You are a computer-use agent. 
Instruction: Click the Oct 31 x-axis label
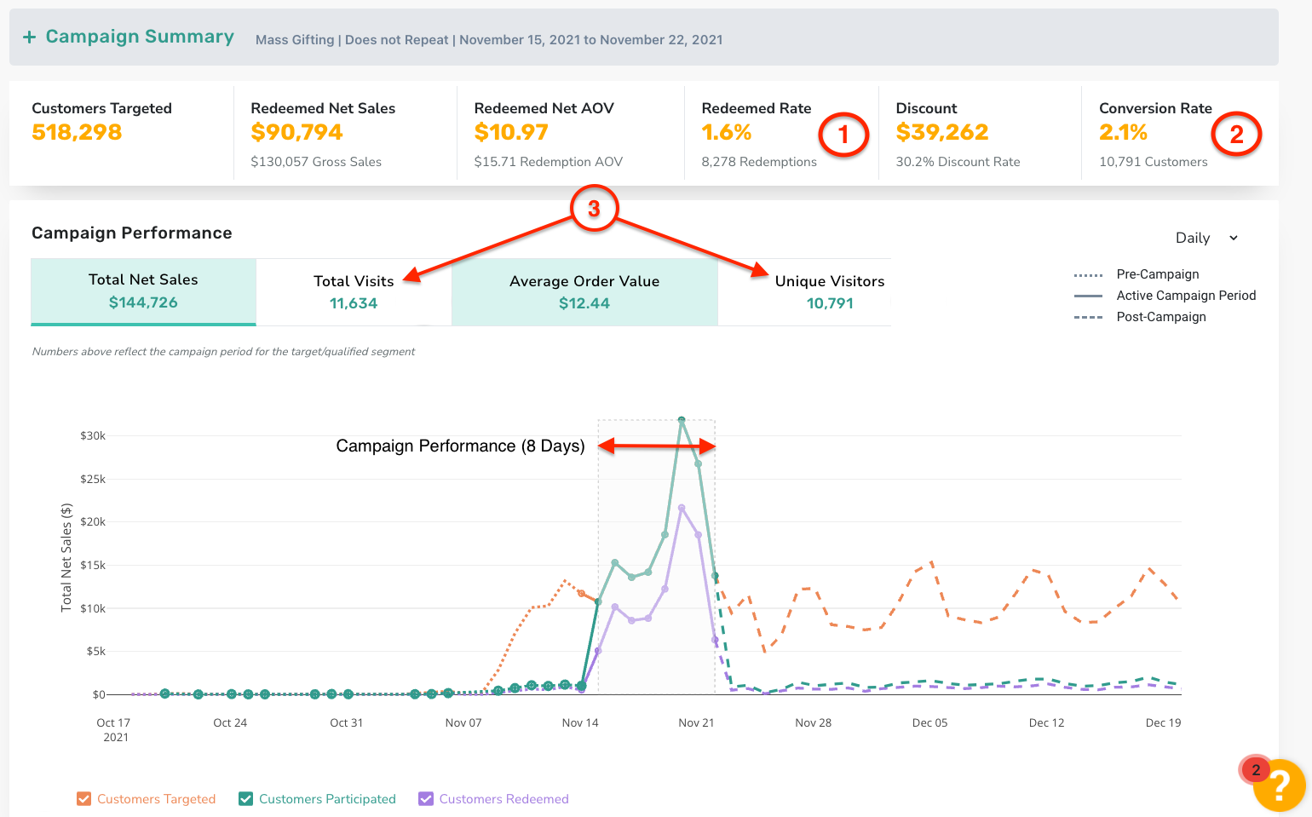(347, 723)
